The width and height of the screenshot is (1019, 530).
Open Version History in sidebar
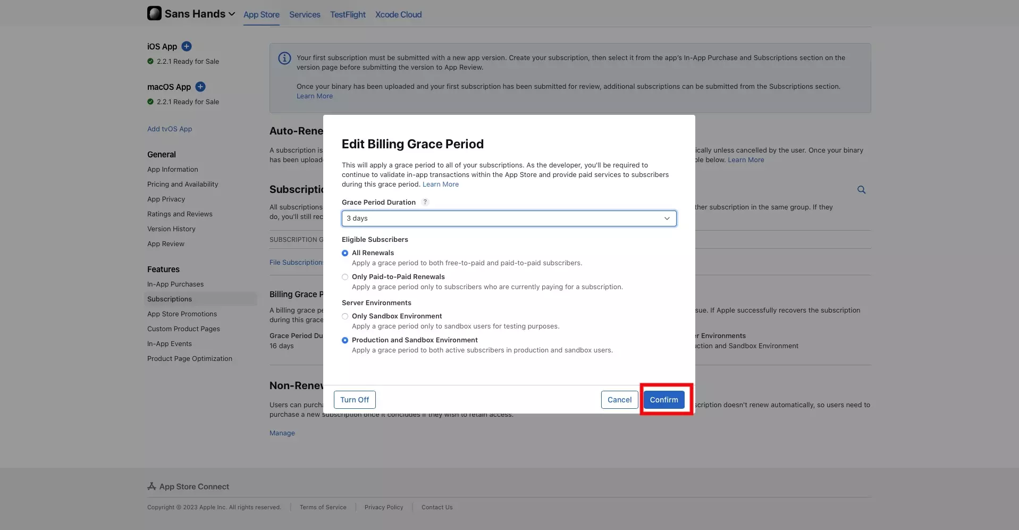point(171,229)
